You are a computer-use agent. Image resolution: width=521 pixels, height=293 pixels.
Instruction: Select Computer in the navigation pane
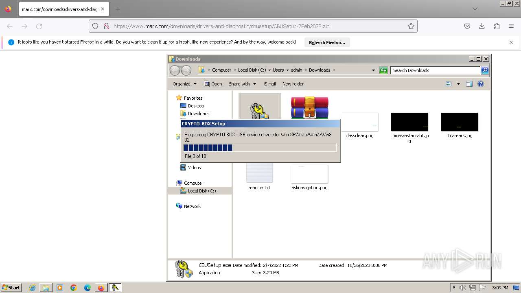click(x=193, y=183)
